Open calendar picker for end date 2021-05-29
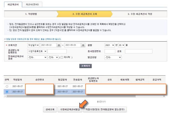Image resolution: width=171 pixels, height=115 pixels. coord(83,45)
